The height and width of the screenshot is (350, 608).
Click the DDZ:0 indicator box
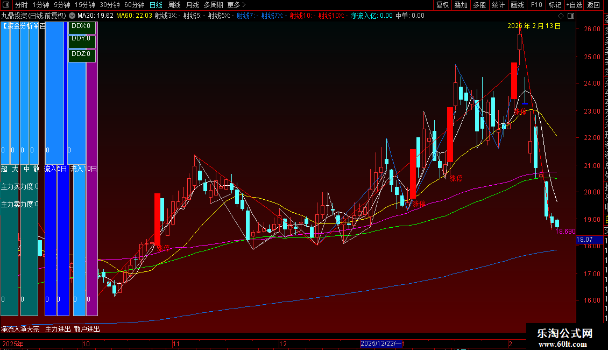tap(82, 55)
